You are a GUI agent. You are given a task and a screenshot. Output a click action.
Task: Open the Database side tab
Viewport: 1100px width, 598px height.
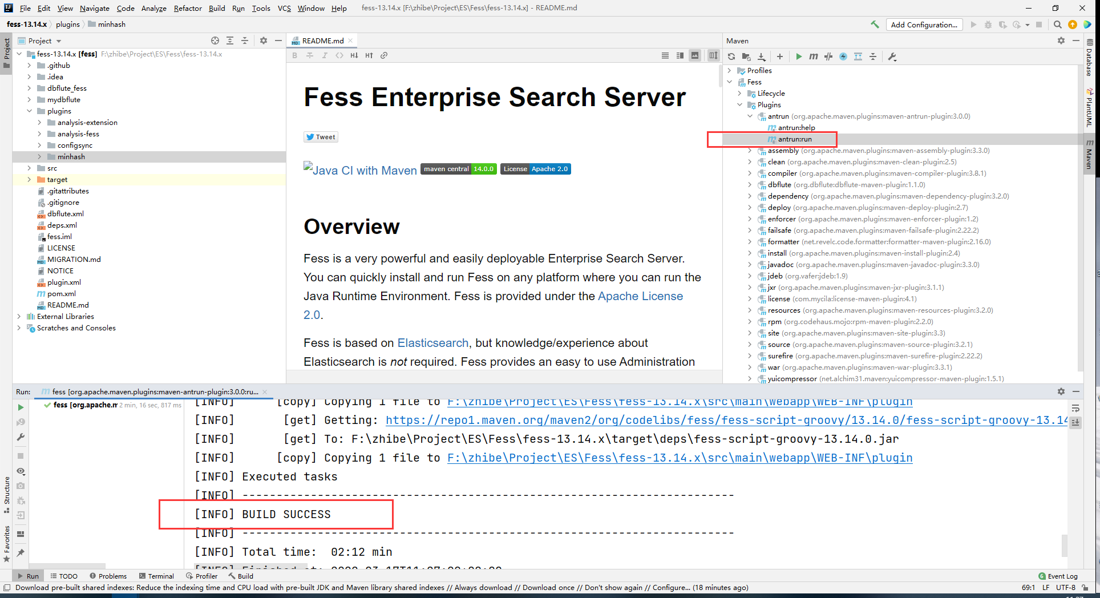1090,58
